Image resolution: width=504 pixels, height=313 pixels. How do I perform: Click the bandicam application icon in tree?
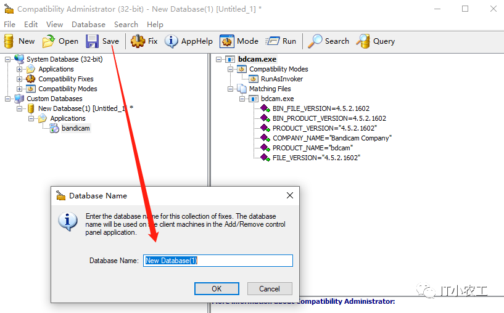(x=54, y=128)
